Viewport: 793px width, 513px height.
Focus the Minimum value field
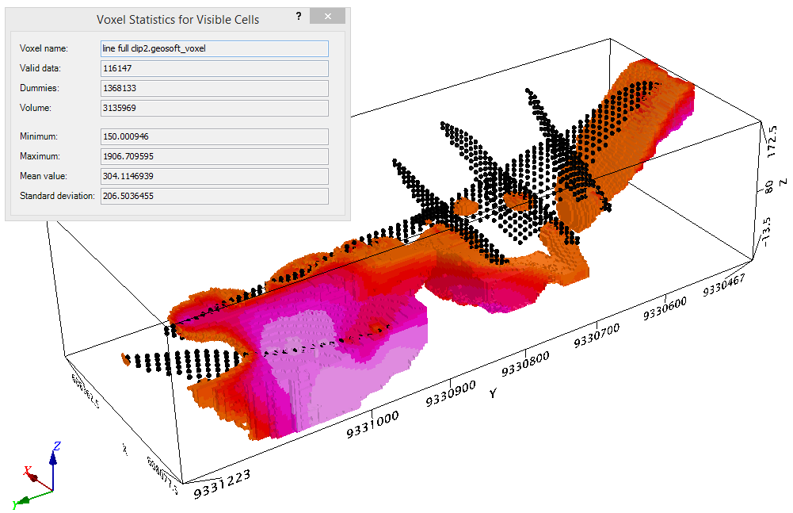coord(215,136)
